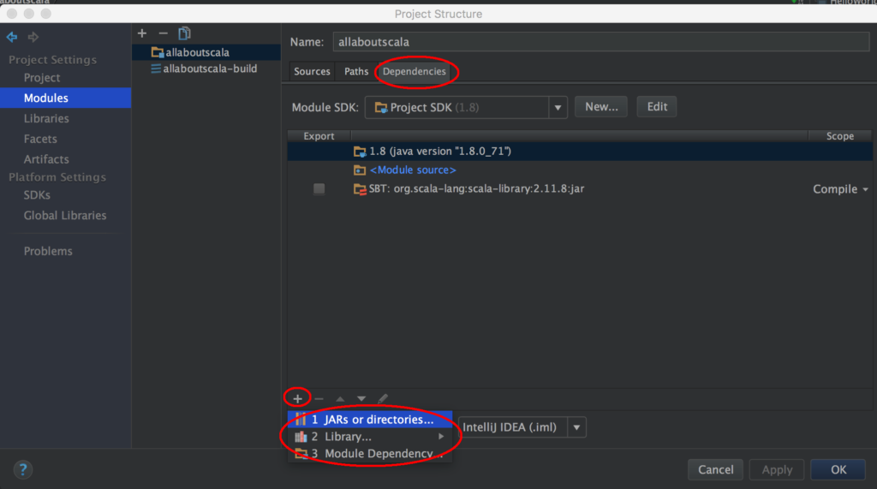Edit dependency with the pencil icon

[x=383, y=398]
